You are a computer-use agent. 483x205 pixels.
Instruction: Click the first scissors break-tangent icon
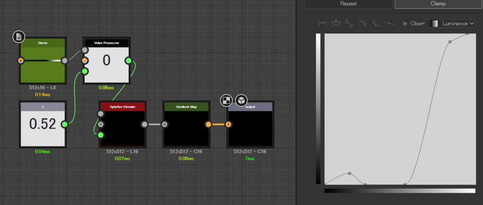click(350, 23)
